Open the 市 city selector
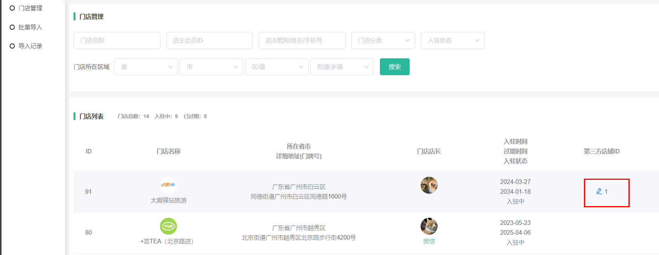 (211, 67)
